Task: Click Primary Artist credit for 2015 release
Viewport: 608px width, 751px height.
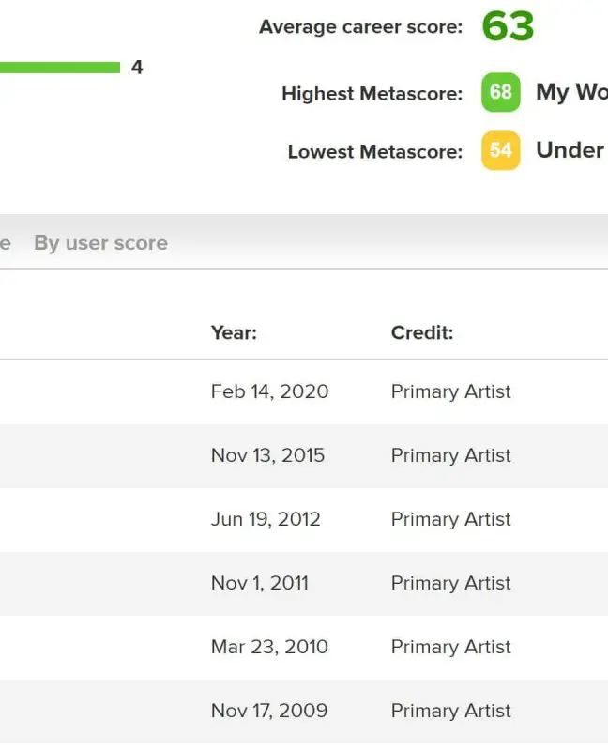Action: click(450, 455)
